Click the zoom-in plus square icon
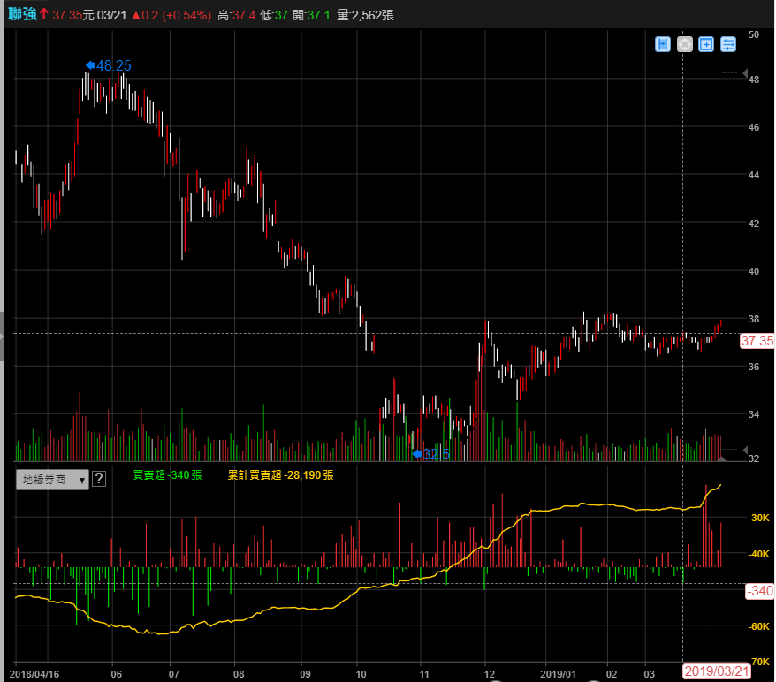This screenshot has height=682, width=776. 706,44
